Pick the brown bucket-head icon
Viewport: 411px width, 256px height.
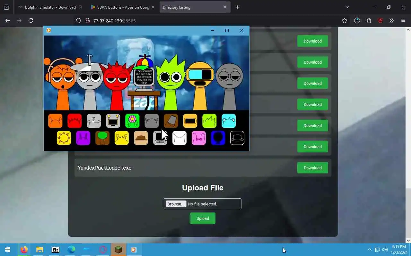pyautogui.click(x=171, y=121)
